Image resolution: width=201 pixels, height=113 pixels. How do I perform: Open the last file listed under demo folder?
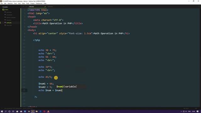[9, 25]
